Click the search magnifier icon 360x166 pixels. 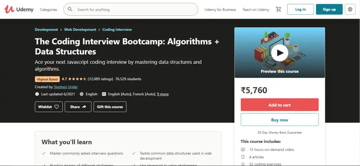pos(70,9)
